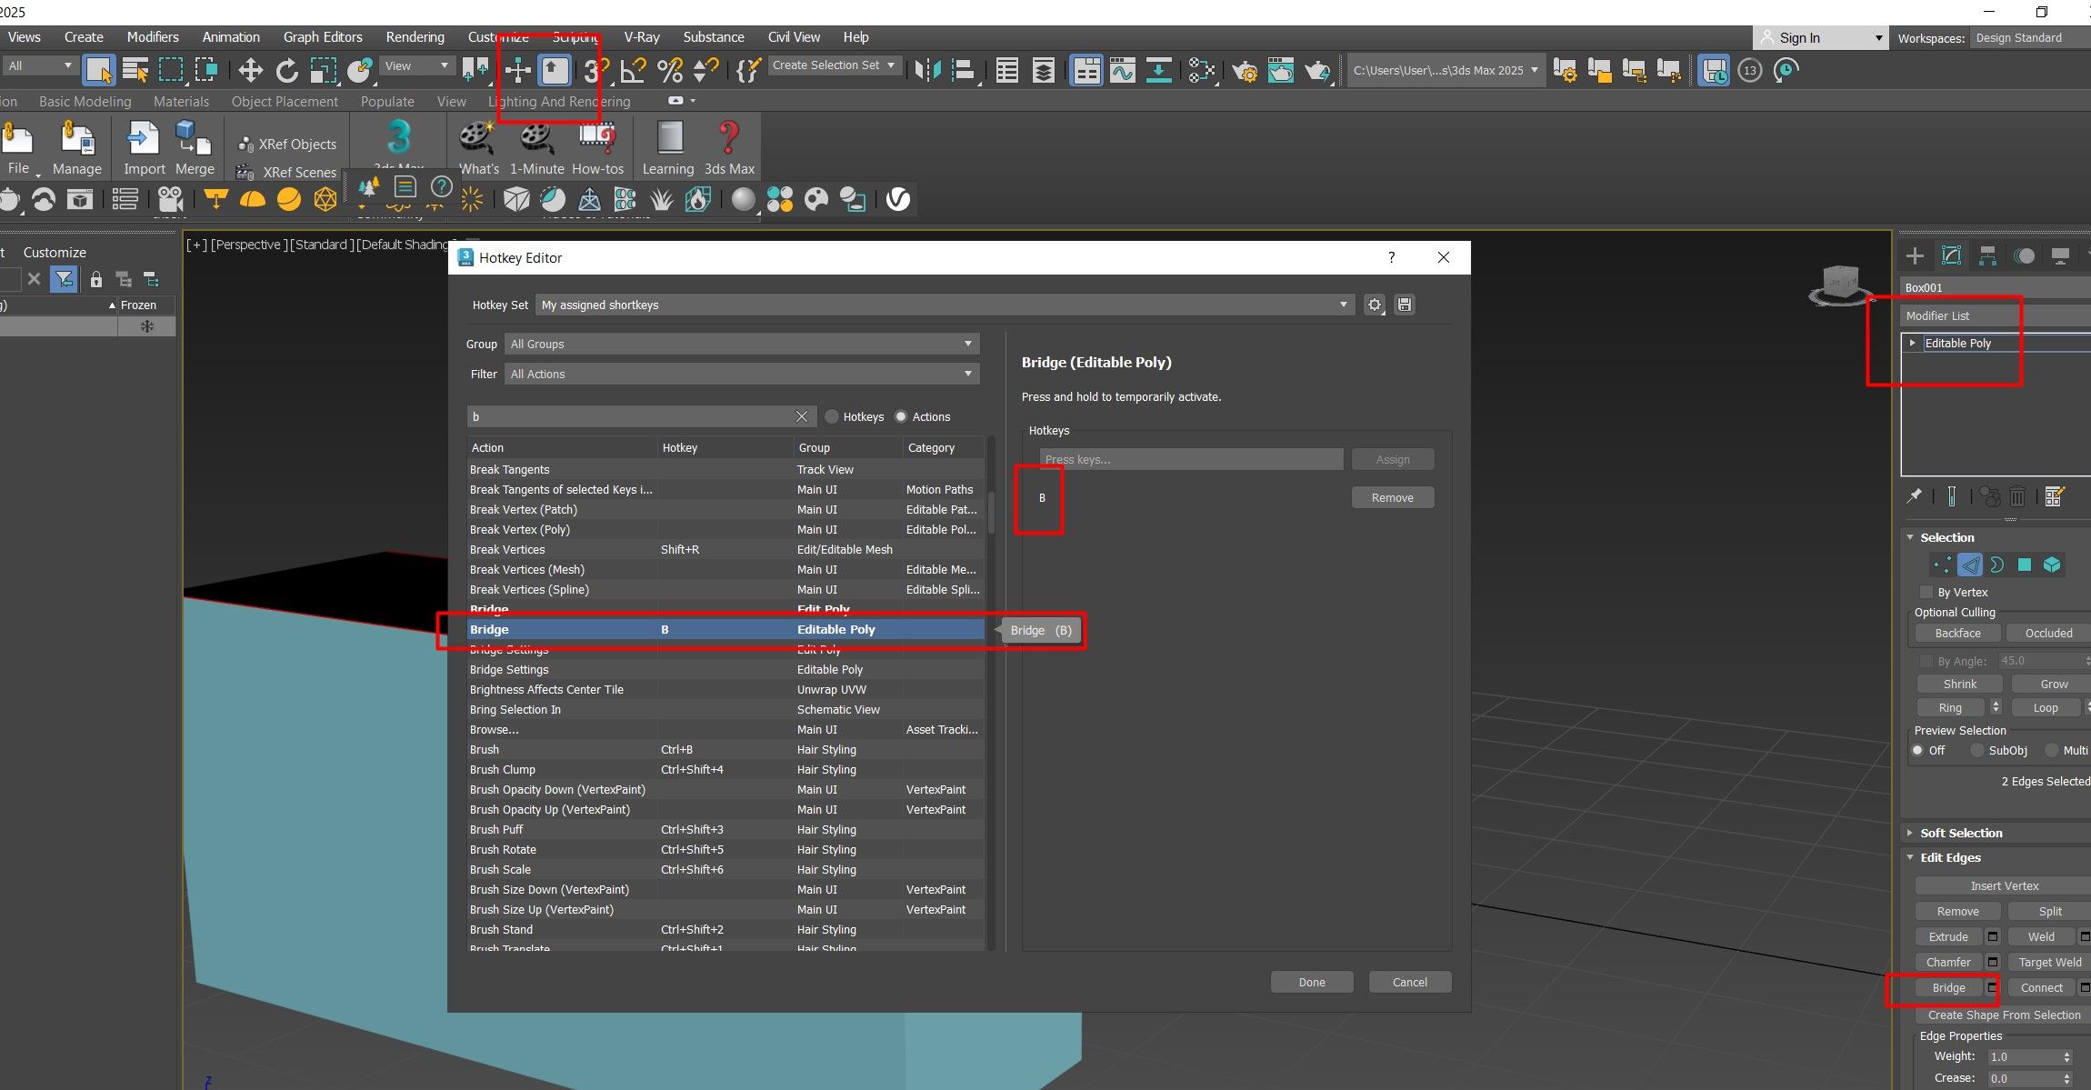
Task: Activate the Select and Rotate tool
Action: pos(286,70)
